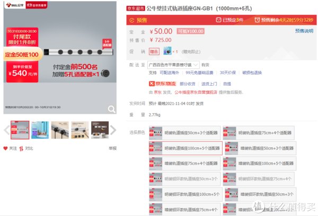This screenshot has height=216, width=318.
Task: Choose option 暗装轨道插座50cm+3个适配器
Action: tap(261, 148)
